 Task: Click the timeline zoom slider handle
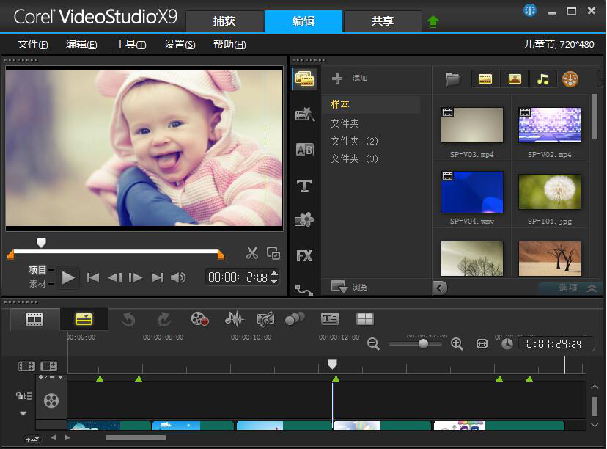pyautogui.click(x=423, y=343)
